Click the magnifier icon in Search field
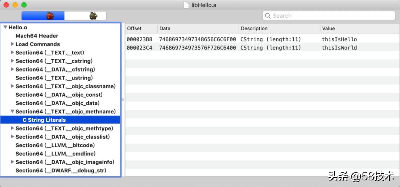400x187 pixels. coord(268,16)
